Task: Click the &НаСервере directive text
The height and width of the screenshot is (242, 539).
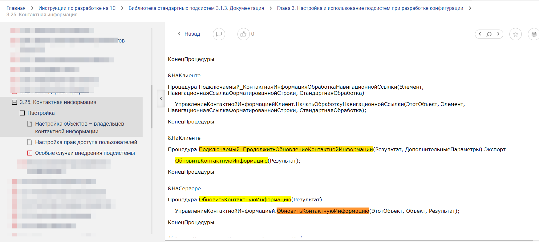Action: pyautogui.click(x=184, y=188)
